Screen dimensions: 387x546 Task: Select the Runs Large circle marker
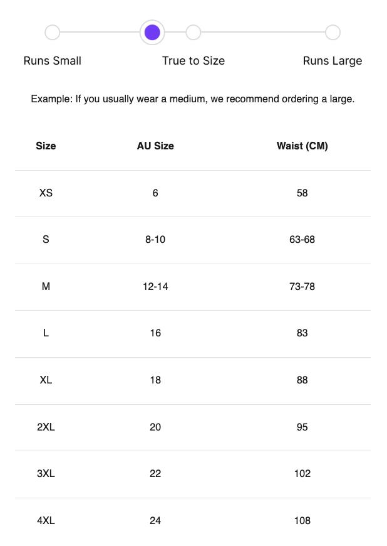pyautogui.click(x=333, y=32)
